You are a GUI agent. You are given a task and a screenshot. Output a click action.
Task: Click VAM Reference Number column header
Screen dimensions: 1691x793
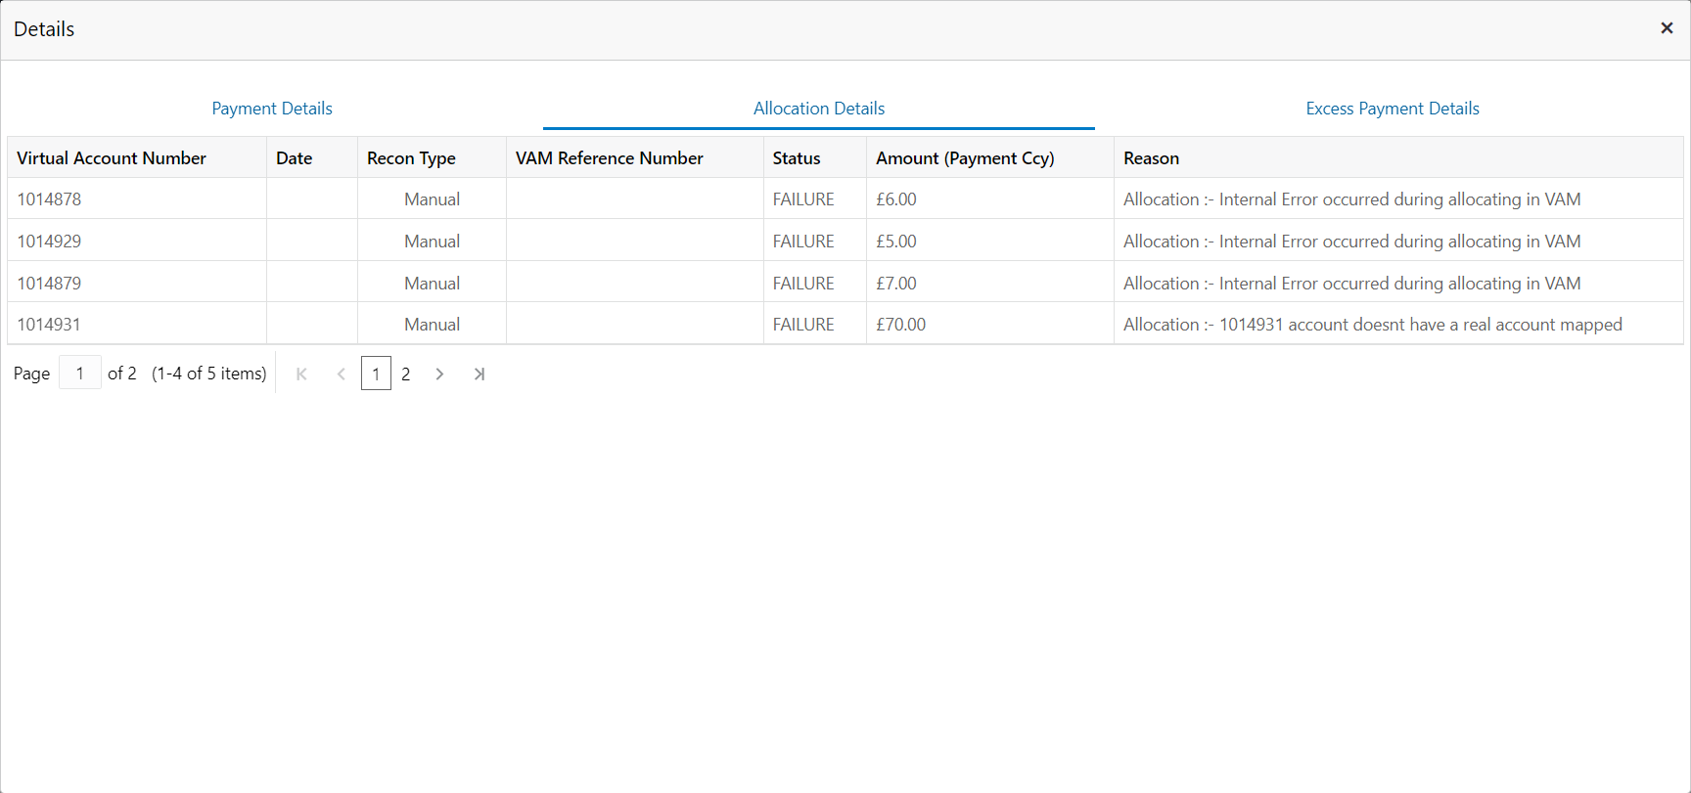coord(635,157)
